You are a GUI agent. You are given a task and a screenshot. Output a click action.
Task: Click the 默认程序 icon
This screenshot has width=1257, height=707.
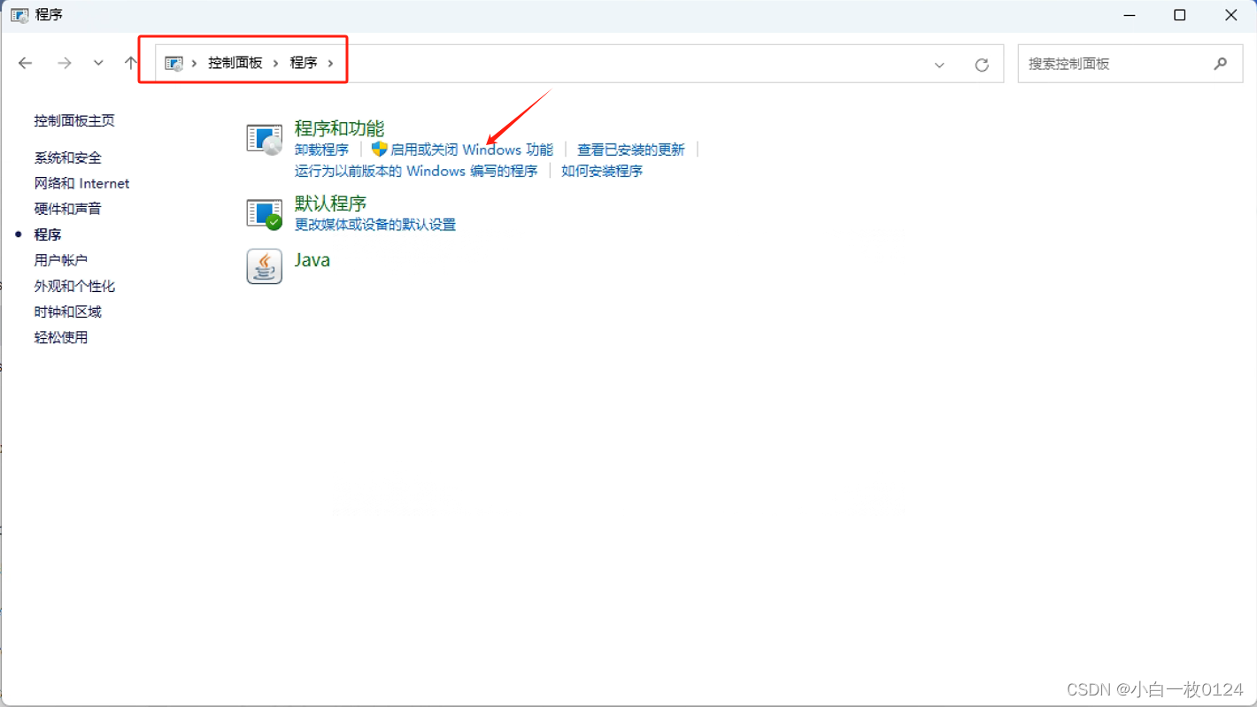click(264, 213)
